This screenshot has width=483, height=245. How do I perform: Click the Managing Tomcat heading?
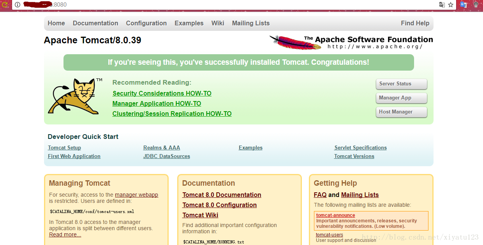pos(79,183)
